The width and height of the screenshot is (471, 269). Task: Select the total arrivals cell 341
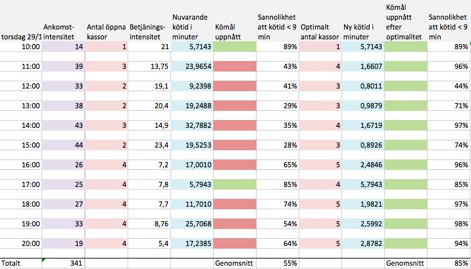(63, 263)
